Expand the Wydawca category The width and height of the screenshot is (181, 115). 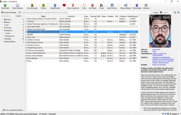[3, 30]
